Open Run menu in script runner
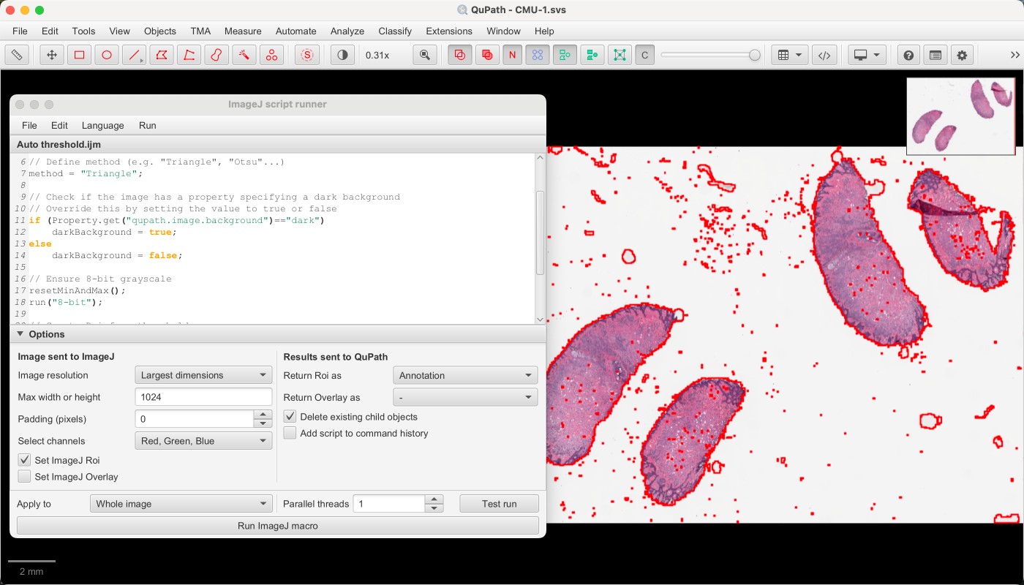This screenshot has width=1024, height=585. tap(148, 125)
